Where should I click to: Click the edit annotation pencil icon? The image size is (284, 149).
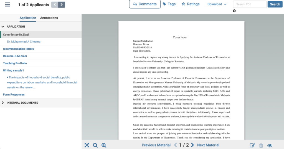tap(252, 145)
